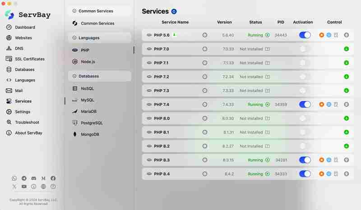Open the settings gear icon for PHP 7.2
The height and width of the screenshot is (210, 361).
coord(205,77)
